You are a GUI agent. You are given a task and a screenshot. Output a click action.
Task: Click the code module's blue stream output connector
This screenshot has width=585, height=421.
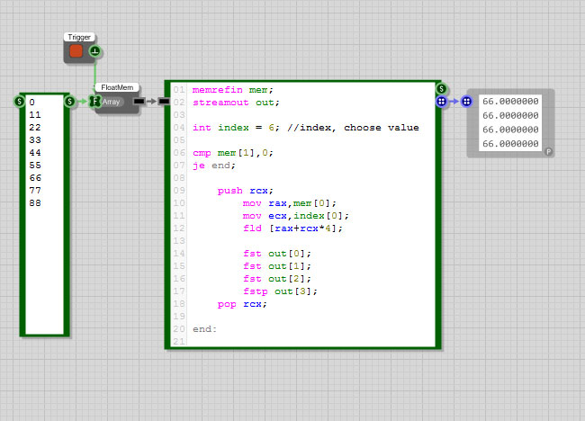441,102
